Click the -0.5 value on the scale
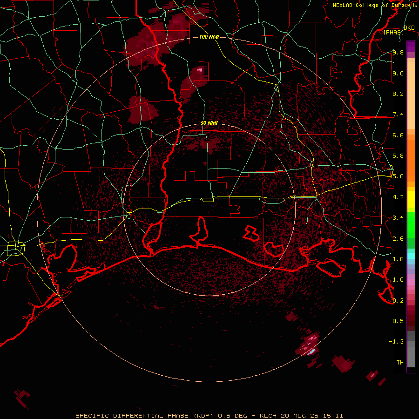 coord(396,321)
